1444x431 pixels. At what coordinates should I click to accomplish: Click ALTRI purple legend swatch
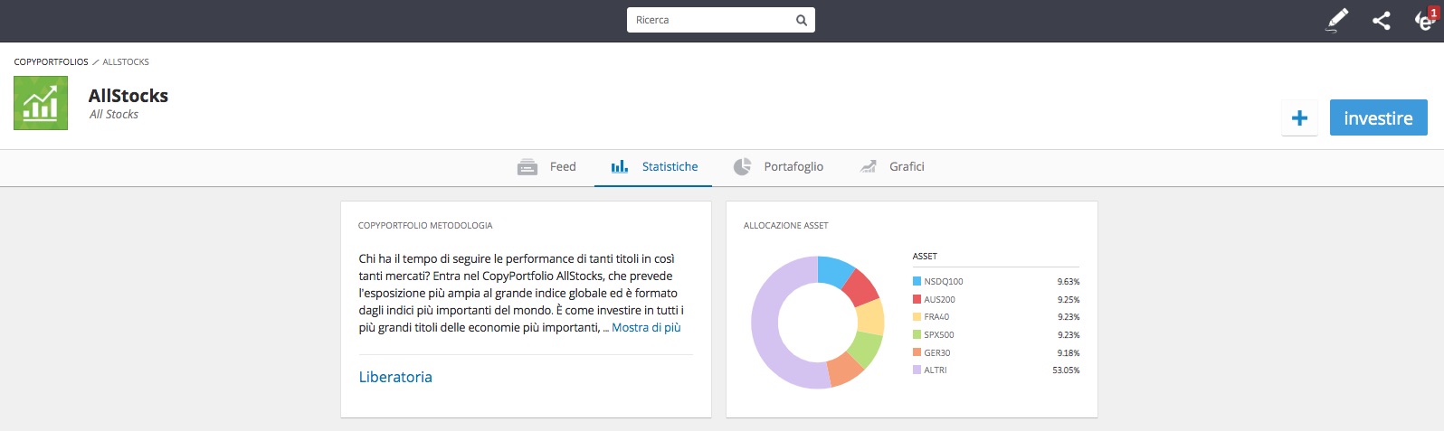[x=917, y=370]
